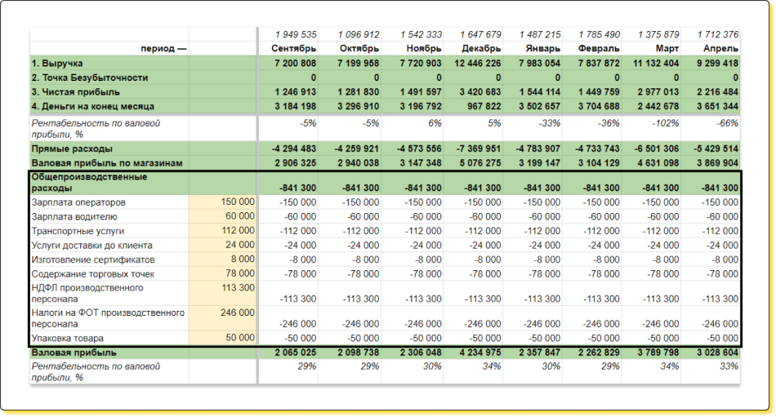The image size is (776, 417).
Task: Select the yellow 50 000 input cell
Action: (x=222, y=338)
